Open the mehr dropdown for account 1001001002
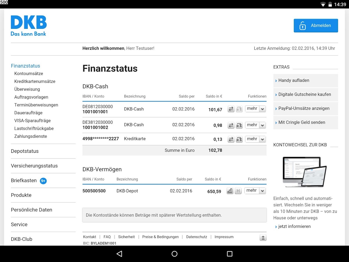This screenshot has width=349, height=262. (x=255, y=125)
